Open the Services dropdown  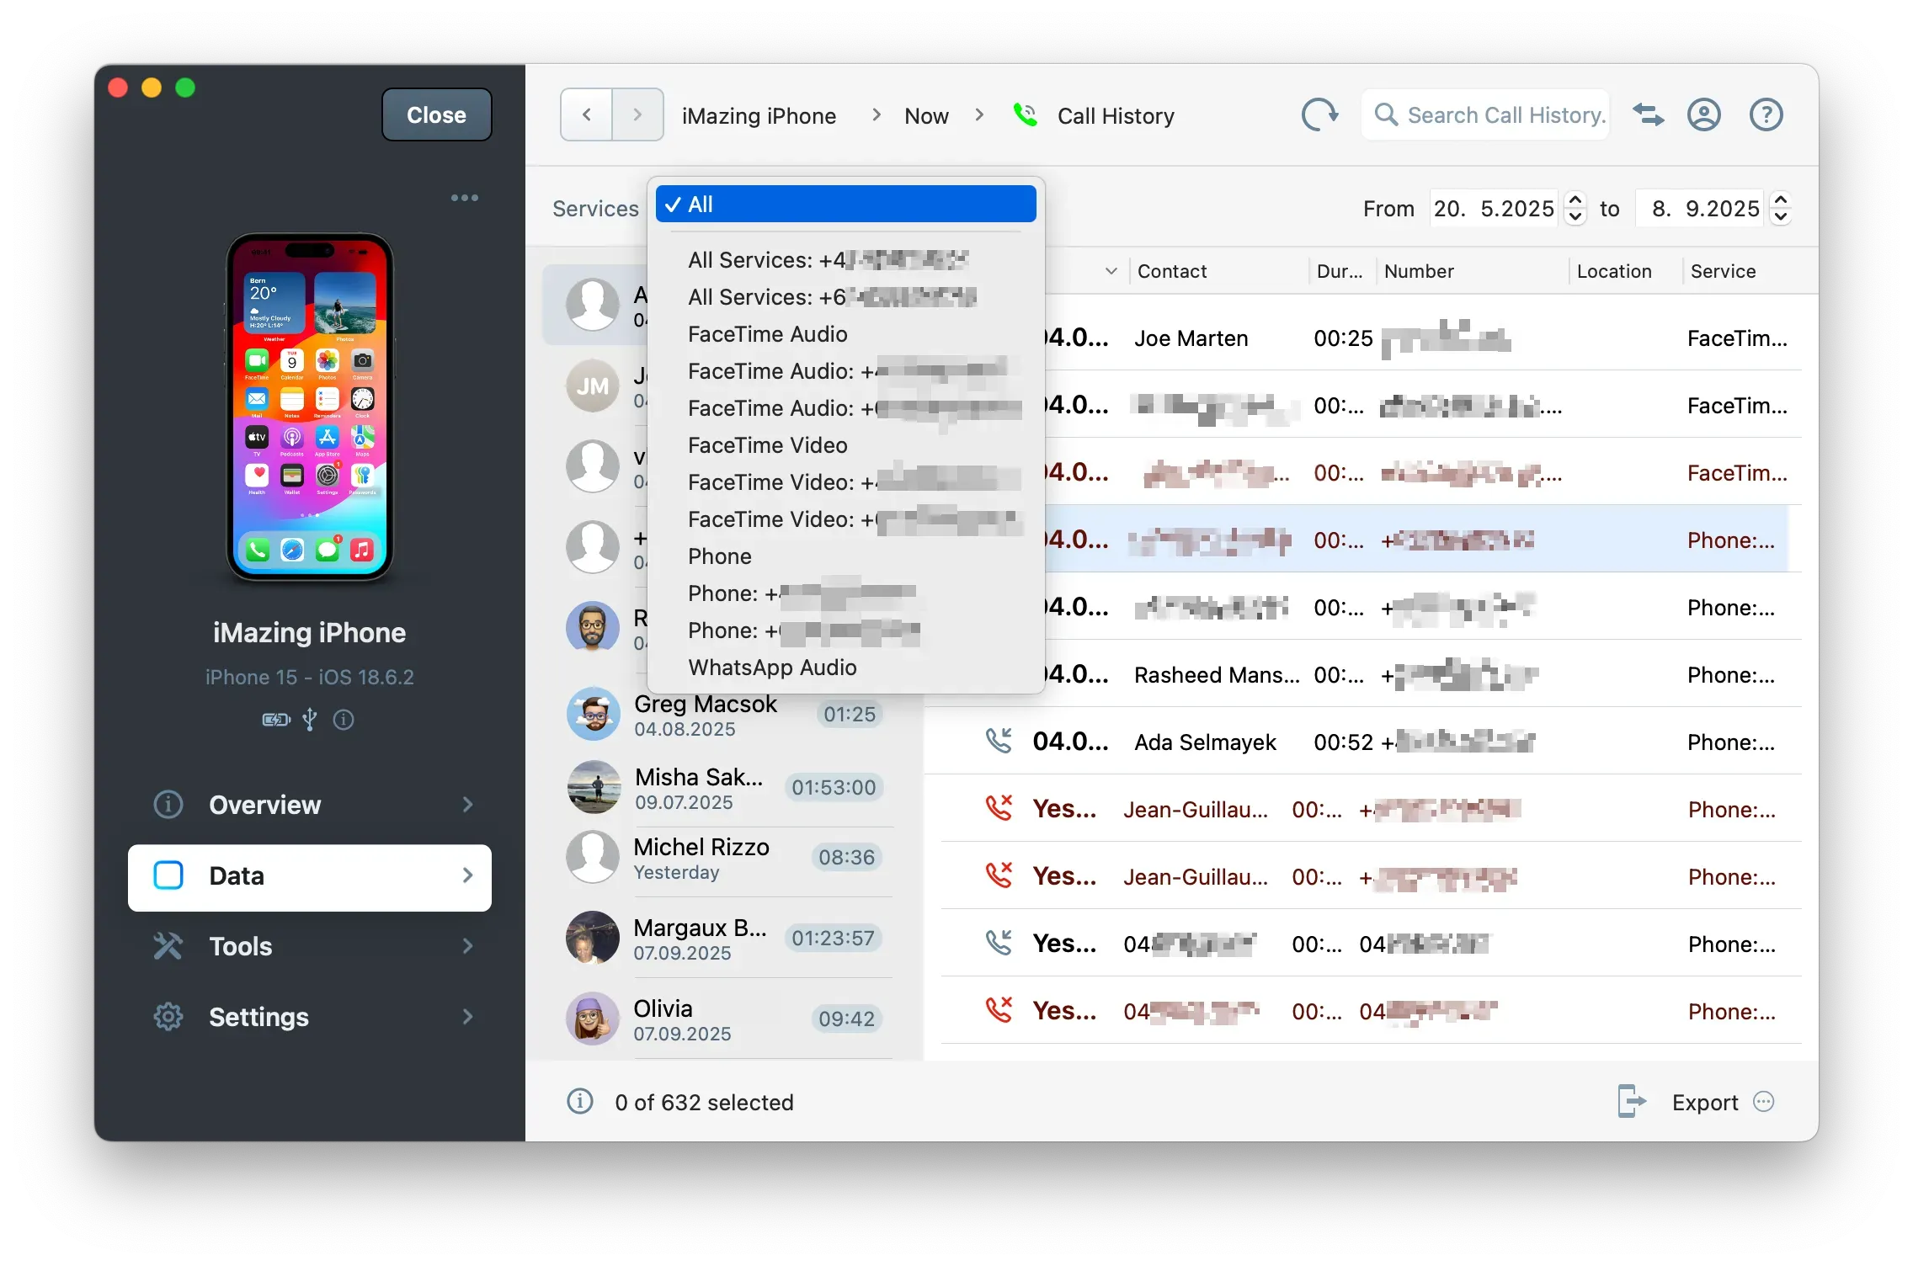pos(595,208)
